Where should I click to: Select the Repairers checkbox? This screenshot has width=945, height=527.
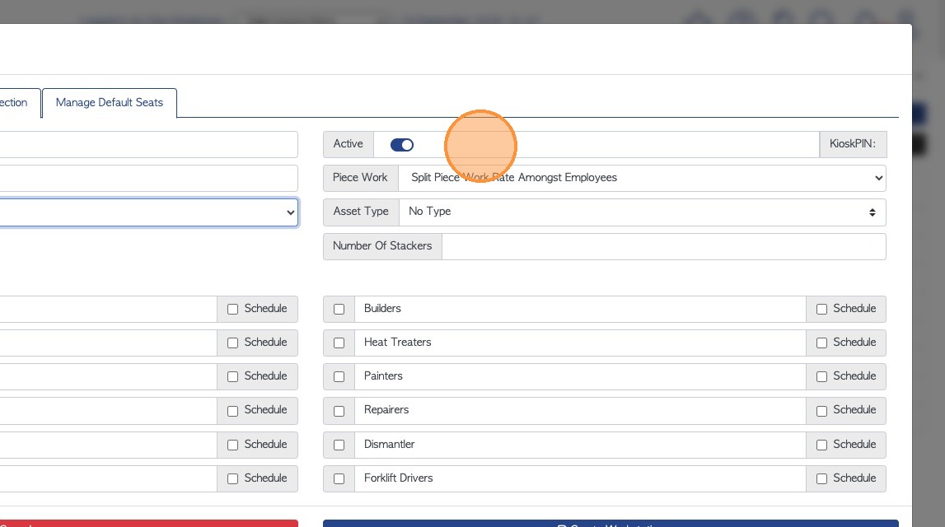339,411
